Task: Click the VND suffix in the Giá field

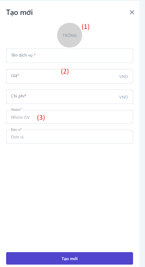Action: (123, 77)
